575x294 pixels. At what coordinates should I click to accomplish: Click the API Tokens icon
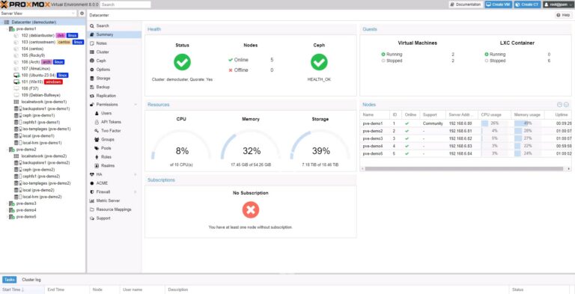coord(97,122)
